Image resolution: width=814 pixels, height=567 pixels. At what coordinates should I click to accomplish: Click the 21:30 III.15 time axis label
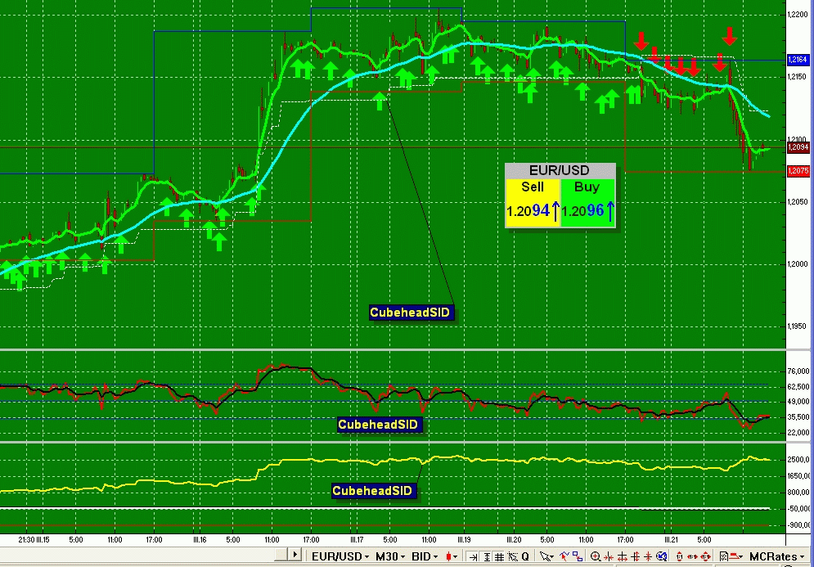point(33,539)
